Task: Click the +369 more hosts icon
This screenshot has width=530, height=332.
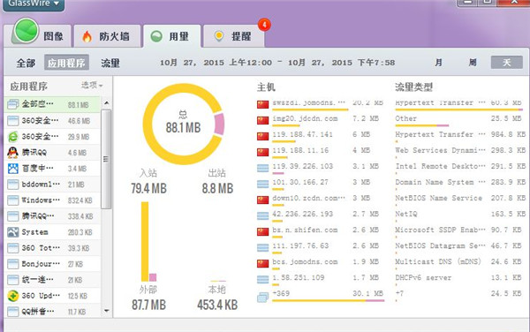Action: tap(262, 297)
